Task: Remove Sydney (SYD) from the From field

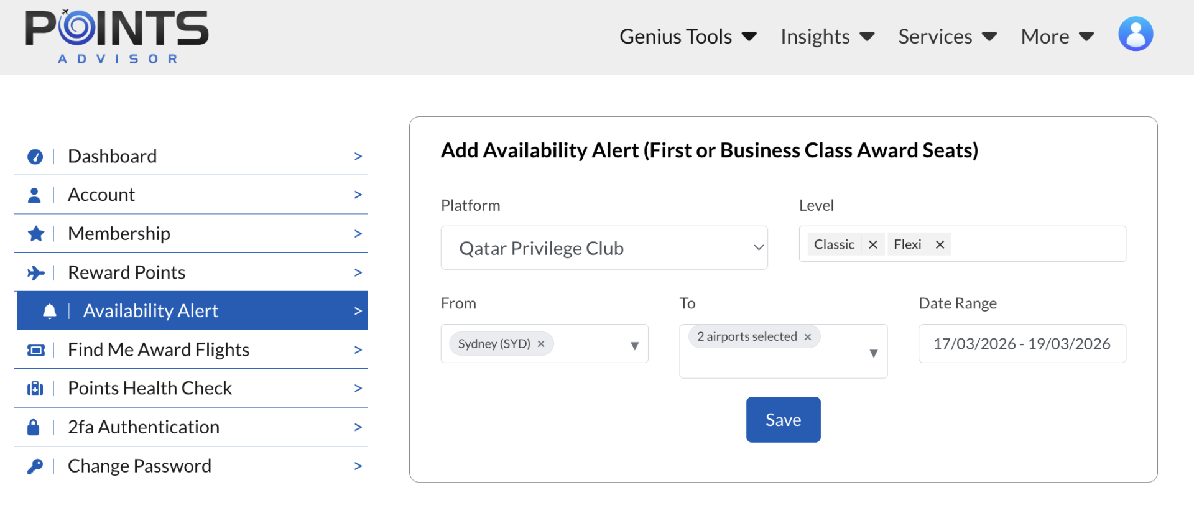Action: point(541,344)
